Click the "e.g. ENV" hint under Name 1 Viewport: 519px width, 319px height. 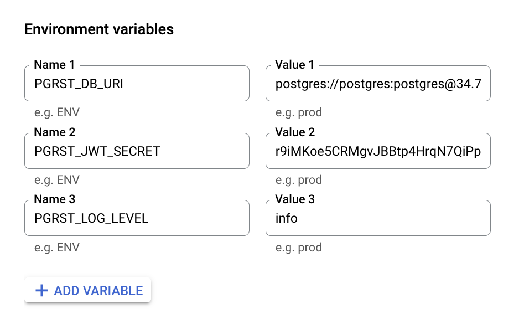tap(56, 112)
